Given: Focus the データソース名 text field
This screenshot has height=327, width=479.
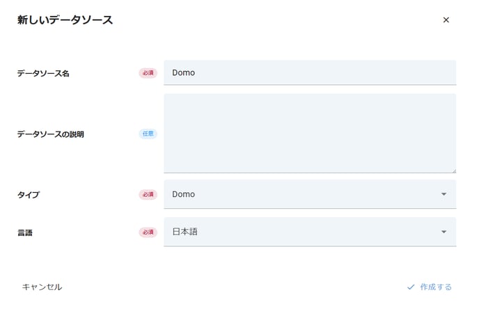Looking at the screenshot, I should pyautogui.click(x=310, y=72).
